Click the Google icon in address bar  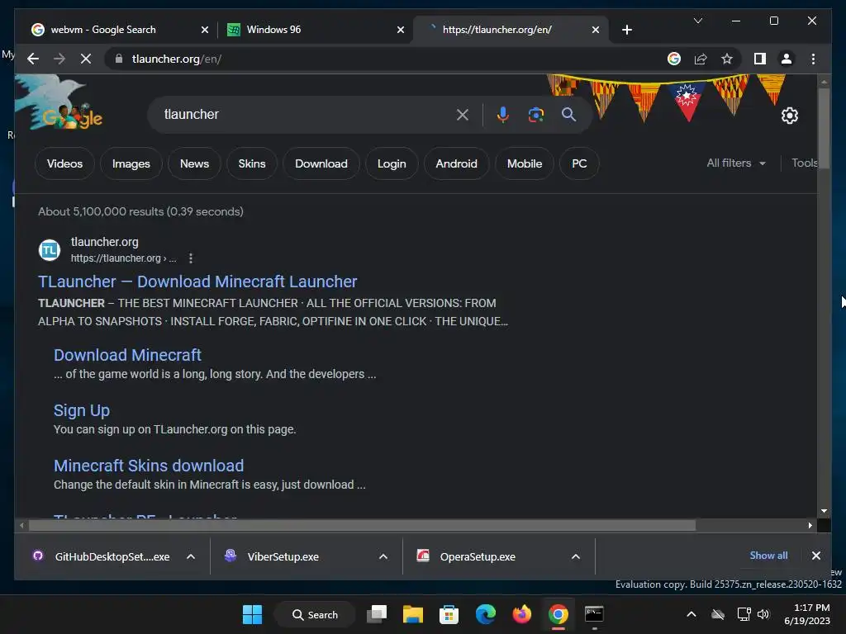(674, 59)
